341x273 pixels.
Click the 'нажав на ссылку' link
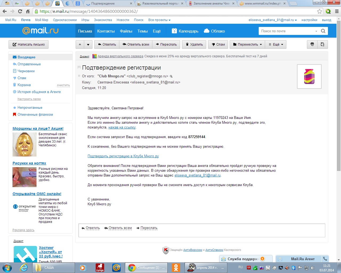pos(122,127)
